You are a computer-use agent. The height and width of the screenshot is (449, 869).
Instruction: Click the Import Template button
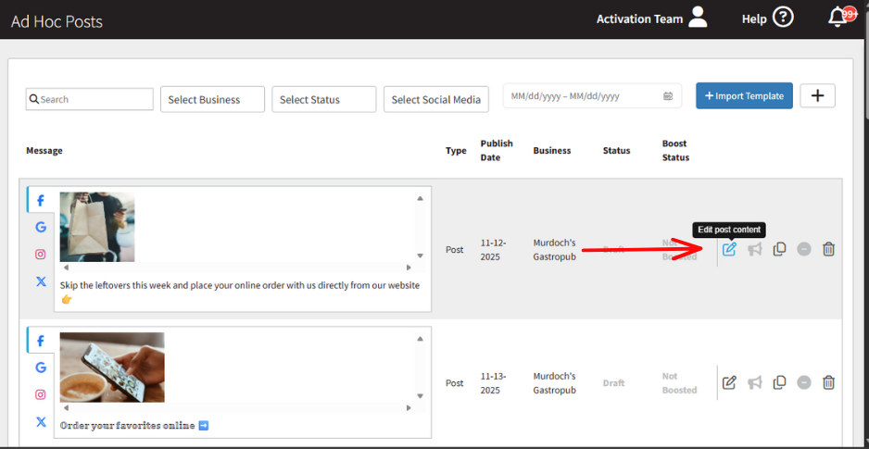pyautogui.click(x=744, y=96)
